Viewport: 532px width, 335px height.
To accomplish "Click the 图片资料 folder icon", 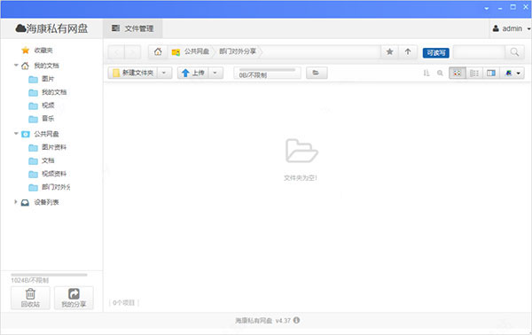I will click(34, 147).
